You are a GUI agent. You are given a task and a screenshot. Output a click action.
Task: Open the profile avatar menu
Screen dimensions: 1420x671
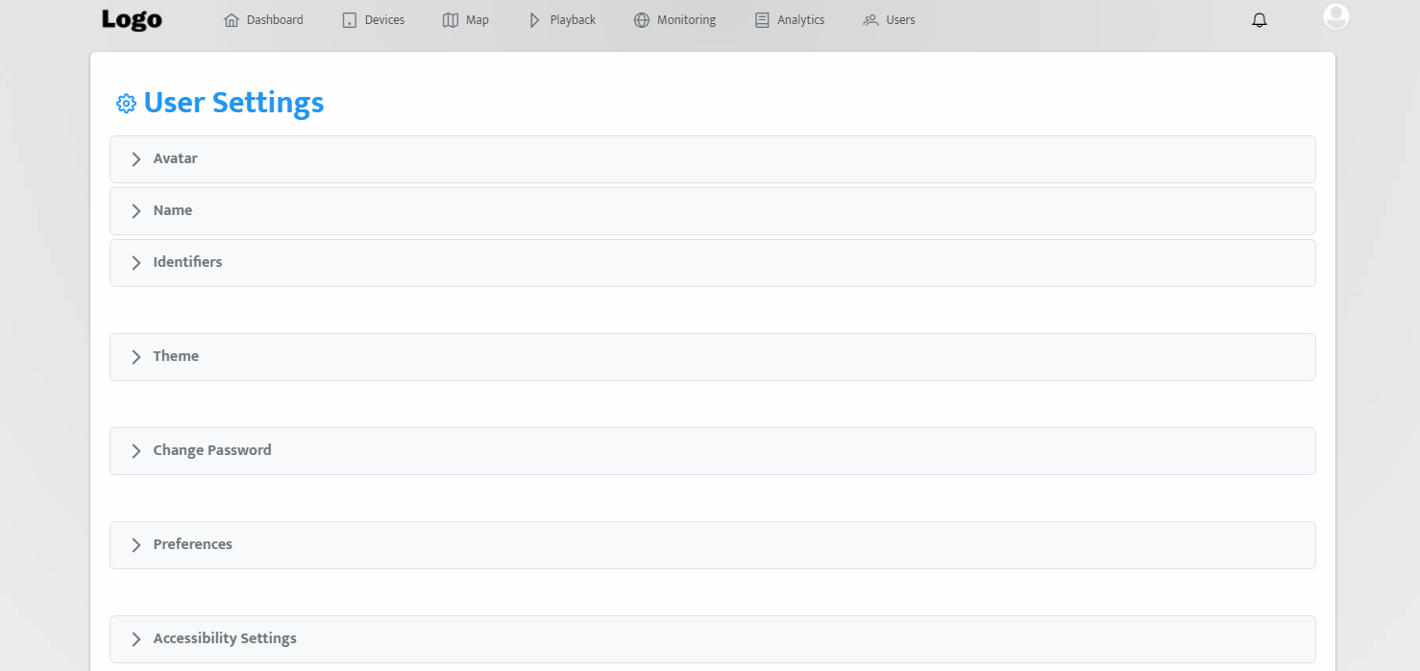pos(1335,16)
